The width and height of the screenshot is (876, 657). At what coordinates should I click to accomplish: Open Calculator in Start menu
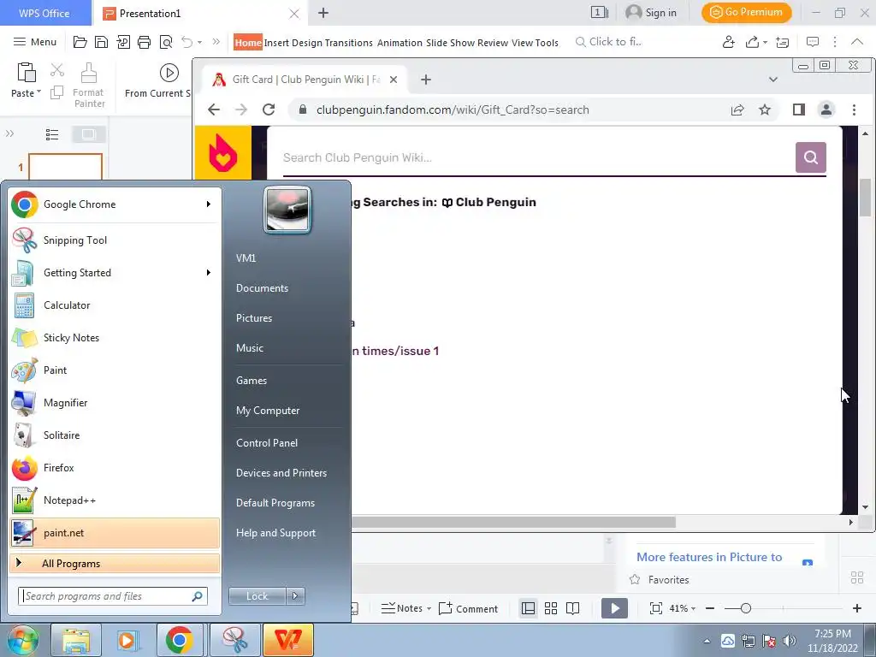click(115, 305)
